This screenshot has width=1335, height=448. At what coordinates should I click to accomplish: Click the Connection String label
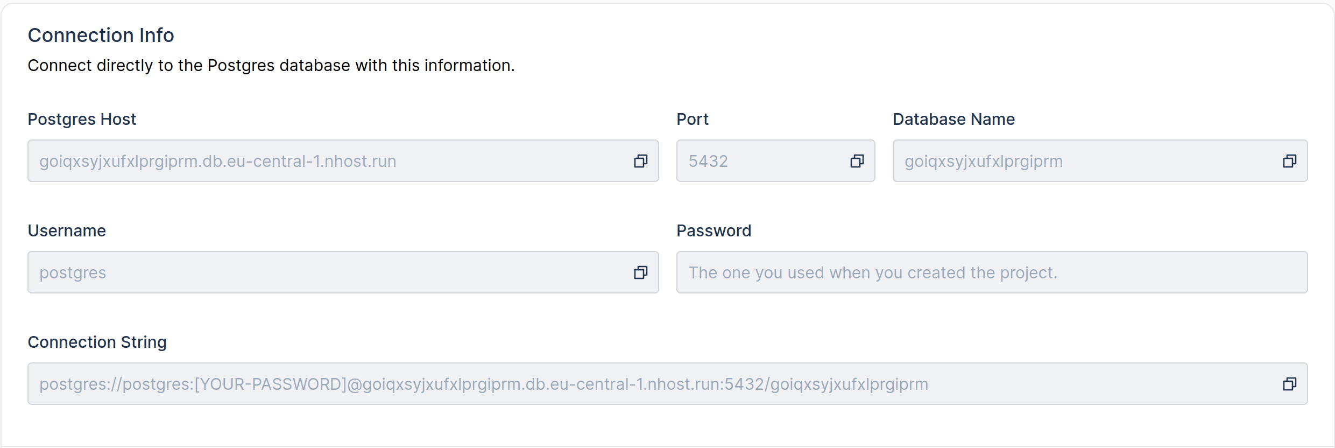(97, 342)
